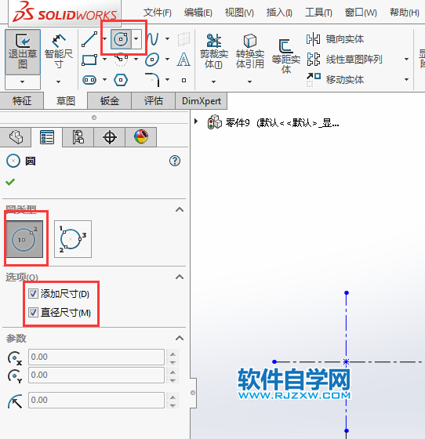Click Convert Entities (转换实体引用) tool
This screenshot has height=439, width=425.
click(249, 51)
